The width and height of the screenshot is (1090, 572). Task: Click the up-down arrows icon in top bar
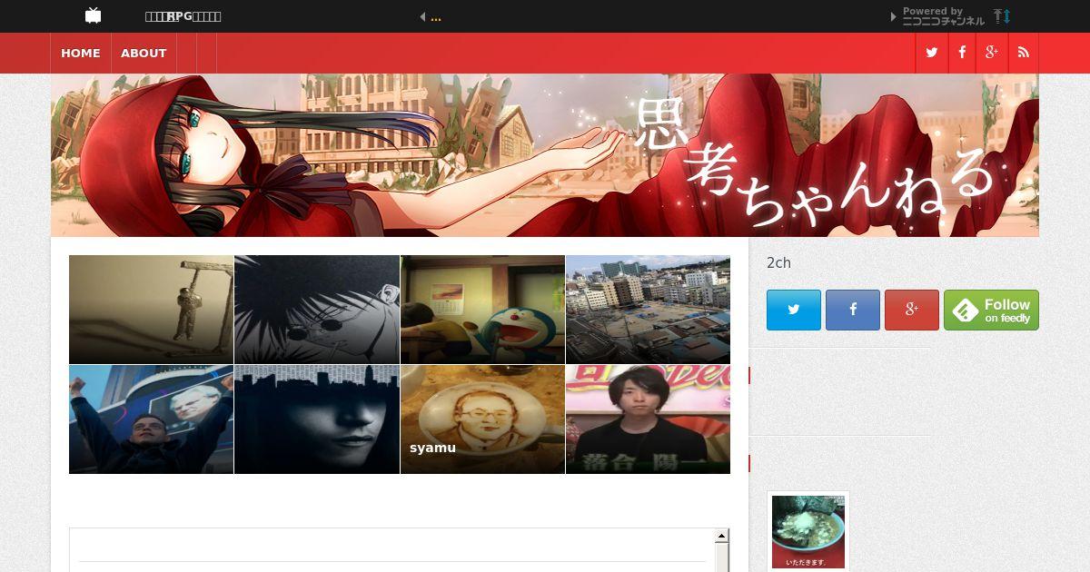(1002, 16)
